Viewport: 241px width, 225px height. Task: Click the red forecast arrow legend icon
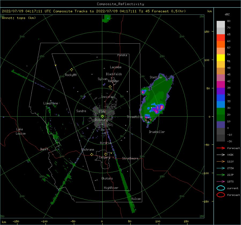tap(221, 148)
